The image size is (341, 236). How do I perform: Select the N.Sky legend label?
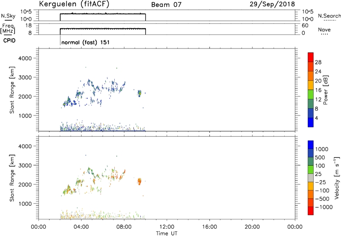[8, 16]
